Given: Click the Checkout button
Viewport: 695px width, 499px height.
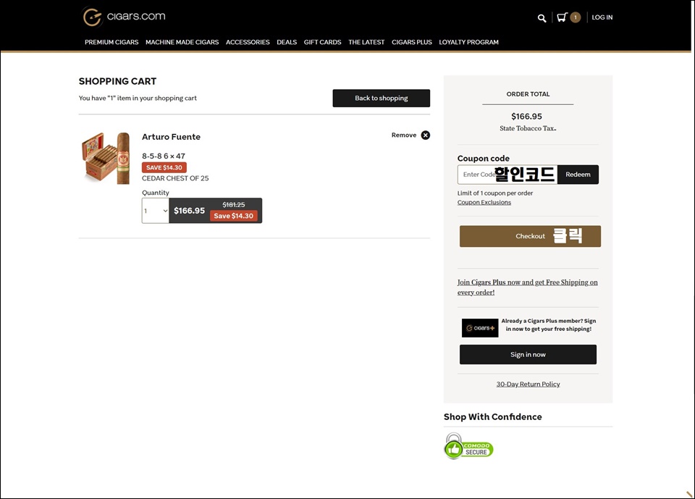Looking at the screenshot, I should tap(530, 236).
